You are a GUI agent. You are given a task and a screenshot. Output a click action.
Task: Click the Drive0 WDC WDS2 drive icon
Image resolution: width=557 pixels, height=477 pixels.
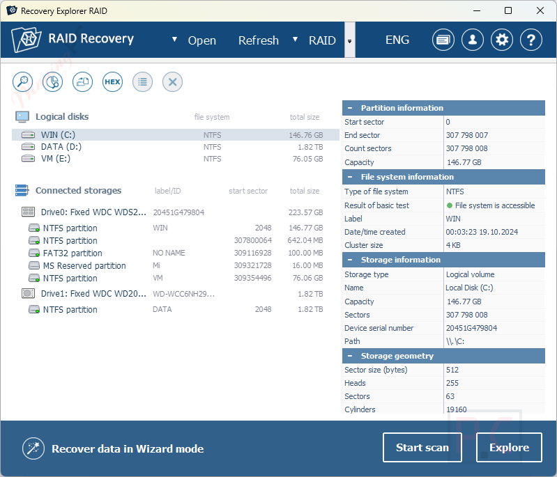click(x=28, y=212)
